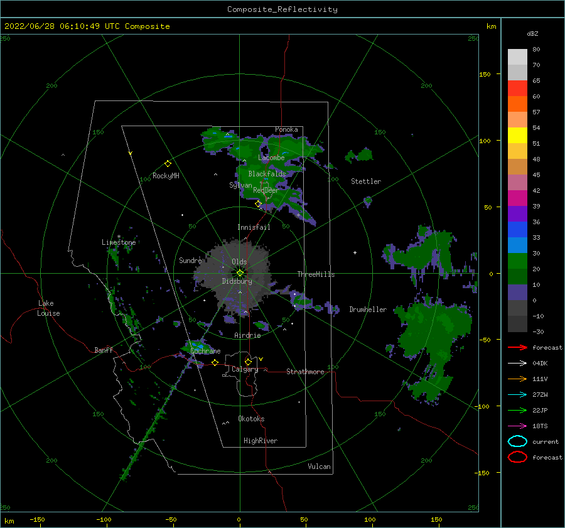
Task: Click the Stettler label
Action: click(366, 181)
